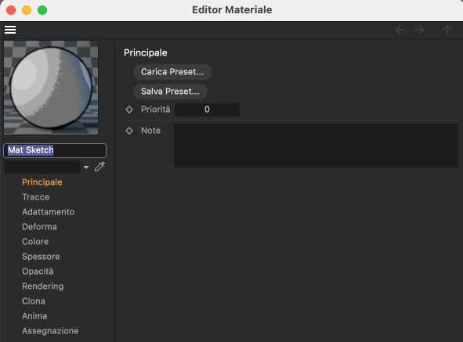
Task: Click the Mat Sketch name field
Action: tap(55, 150)
